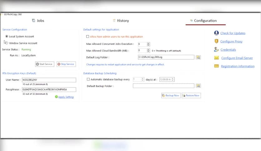
Task: Select Window Service Account radio button
Action: click(x=7, y=43)
